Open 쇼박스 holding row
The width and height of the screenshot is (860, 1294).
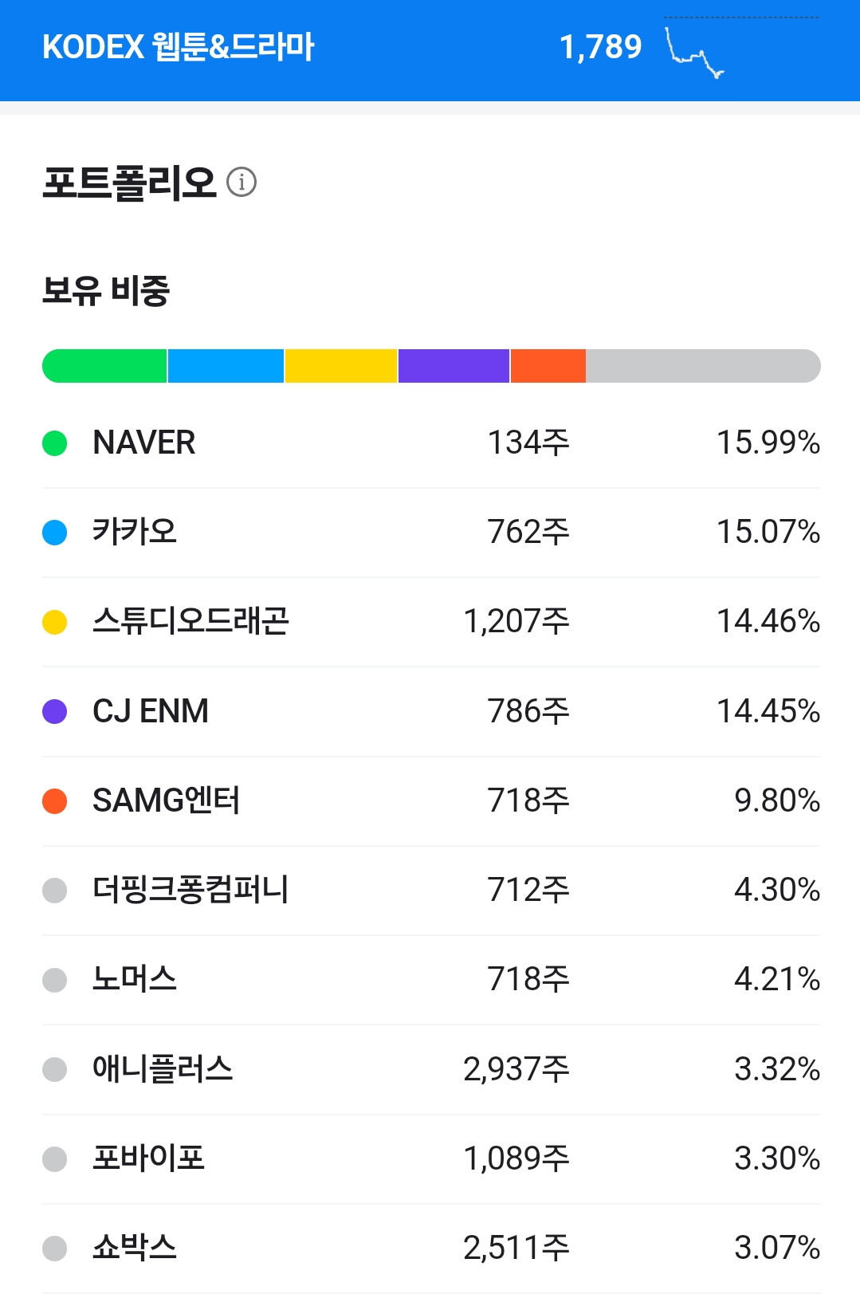click(x=431, y=1248)
